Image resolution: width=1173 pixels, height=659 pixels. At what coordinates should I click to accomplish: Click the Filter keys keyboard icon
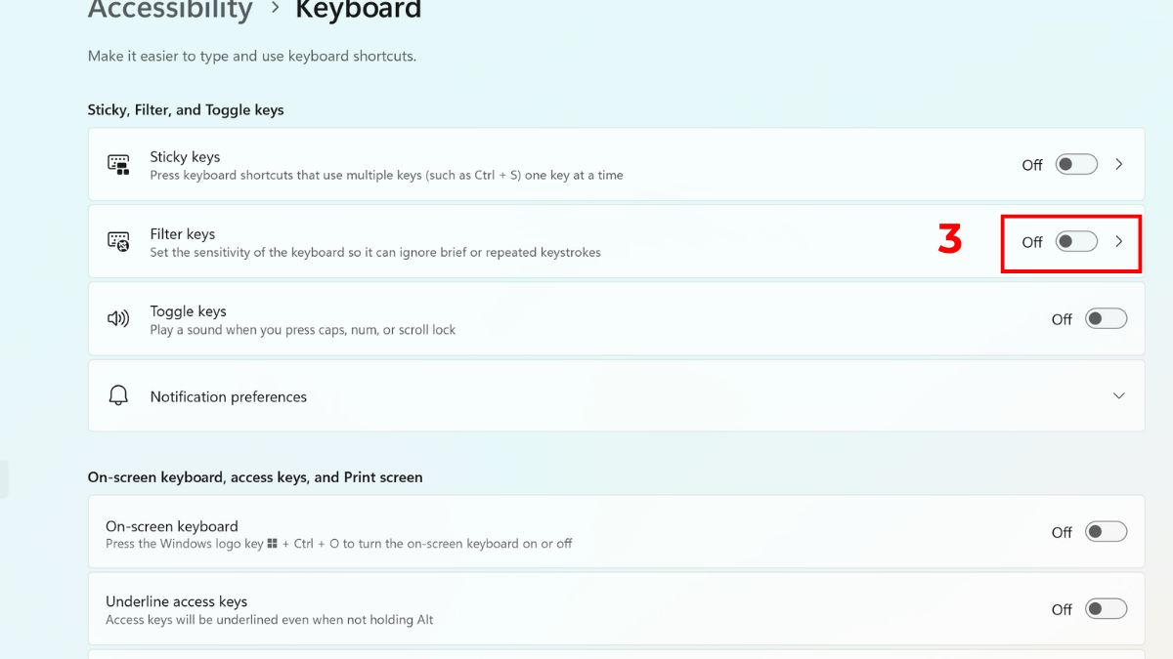[118, 241]
